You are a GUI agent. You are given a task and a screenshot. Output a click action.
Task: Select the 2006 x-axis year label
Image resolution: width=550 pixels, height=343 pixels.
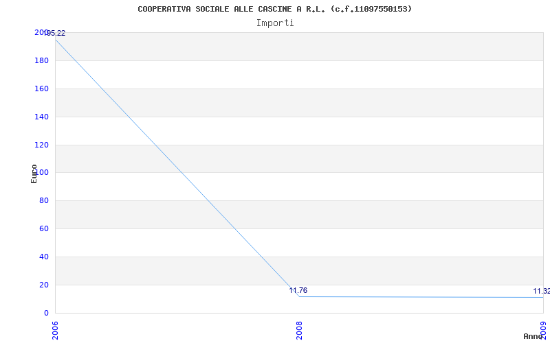(x=55, y=330)
